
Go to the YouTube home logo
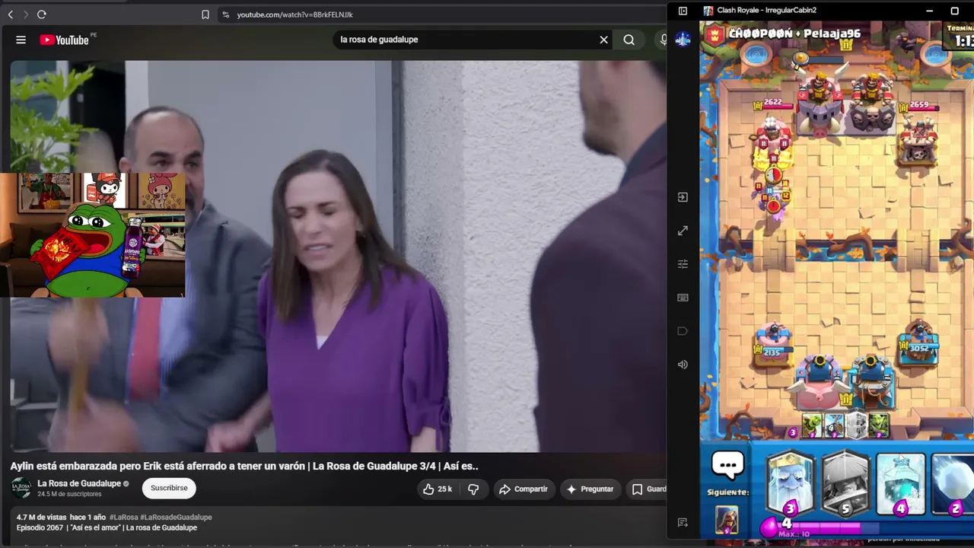(x=64, y=40)
